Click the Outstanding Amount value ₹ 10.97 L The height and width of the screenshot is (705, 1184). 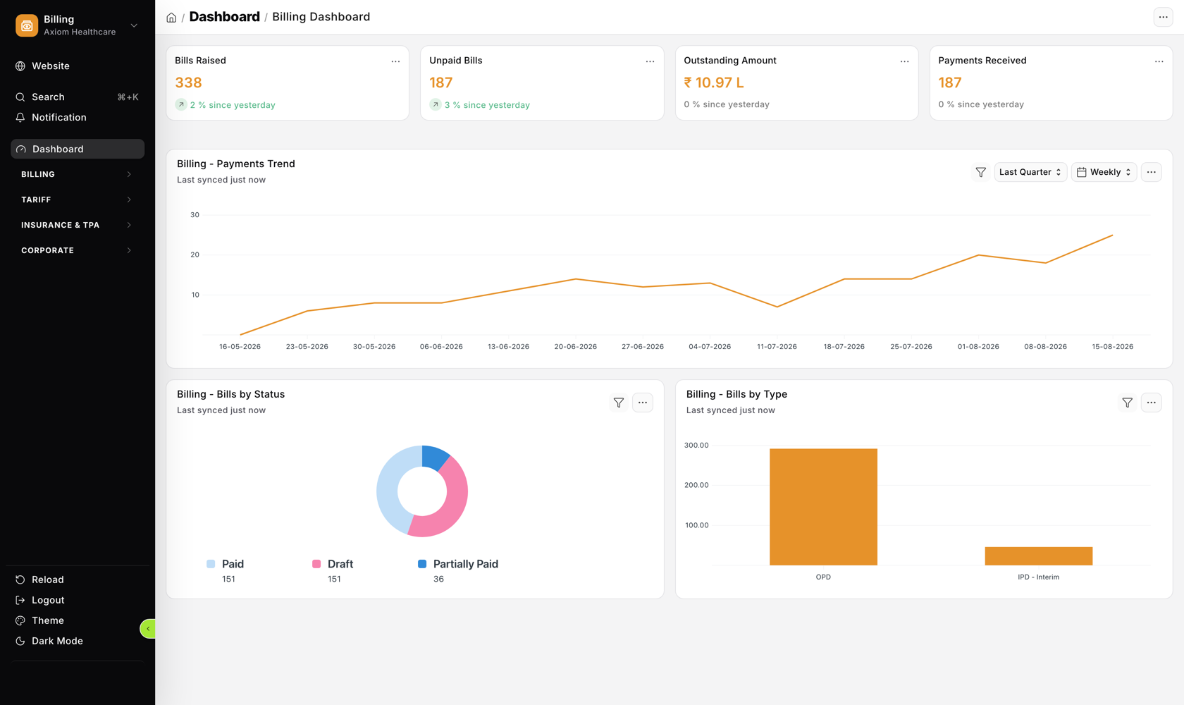point(713,82)
